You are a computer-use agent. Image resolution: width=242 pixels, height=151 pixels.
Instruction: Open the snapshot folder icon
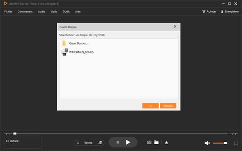pyautogui.click(x=156, y=143)
